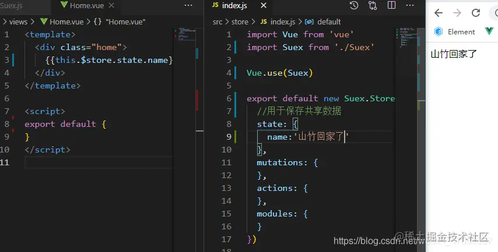498x252 pixels.
Task: Click empty line 11 in Home.vue
Action: [99, 162]
